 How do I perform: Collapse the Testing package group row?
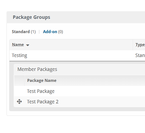(77, 56)
